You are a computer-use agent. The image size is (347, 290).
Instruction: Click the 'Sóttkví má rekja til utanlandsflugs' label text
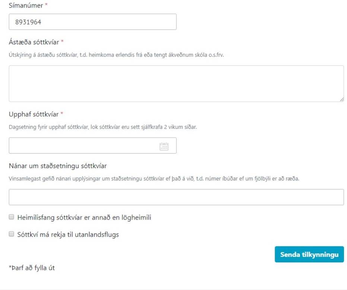click(68, 234)
